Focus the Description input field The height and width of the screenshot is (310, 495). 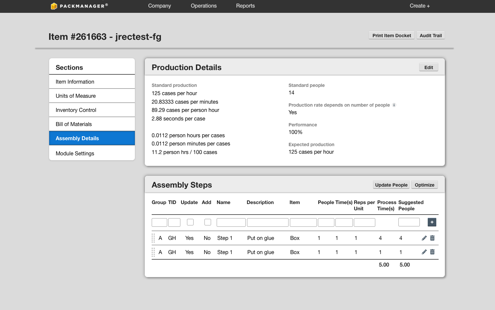[x=268, y=222]
